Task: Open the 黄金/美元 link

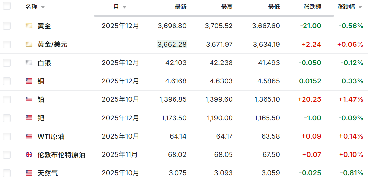Action: 52,44
